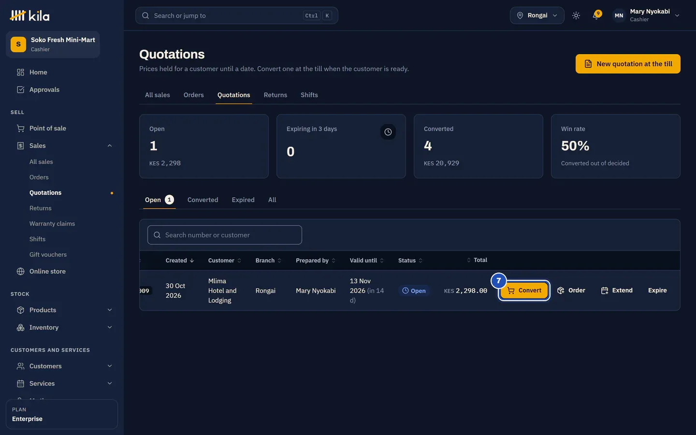Convert the Mlima Hotel quotation
This screenshot has height=435, width=696.
(x=524, y=290)
